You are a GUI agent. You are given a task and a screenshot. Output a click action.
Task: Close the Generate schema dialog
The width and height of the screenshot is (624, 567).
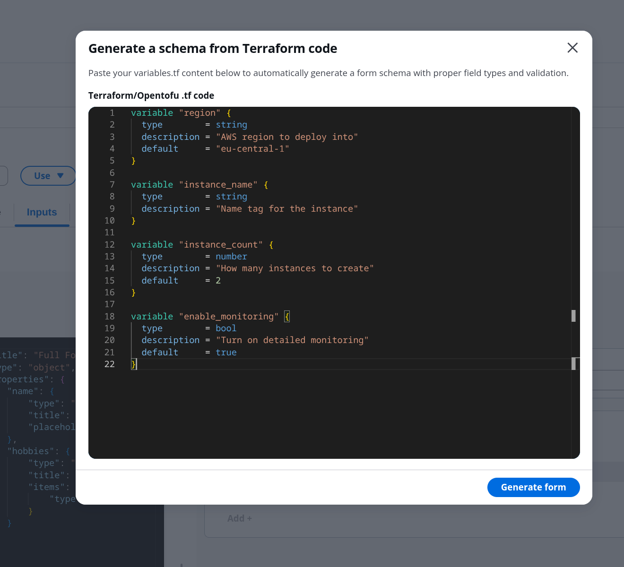(572, 48)
